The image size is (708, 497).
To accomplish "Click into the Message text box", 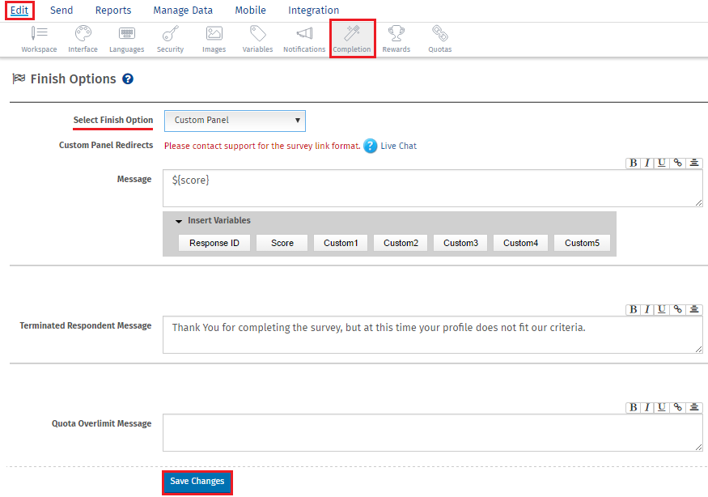I will click(x=433, y=189).
